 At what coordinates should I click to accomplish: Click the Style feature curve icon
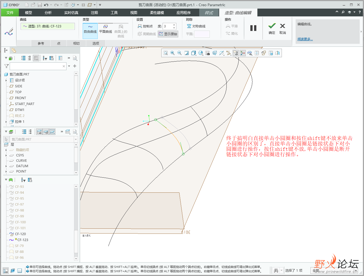click(x=9, y=31)
